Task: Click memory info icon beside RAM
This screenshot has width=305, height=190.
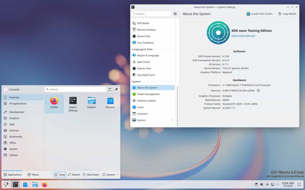Action: [x=258, y=91]
